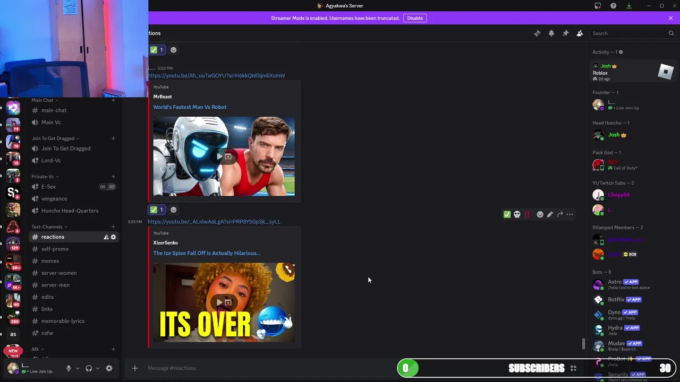Open microphone input options chevron

(x=77, y=368)
